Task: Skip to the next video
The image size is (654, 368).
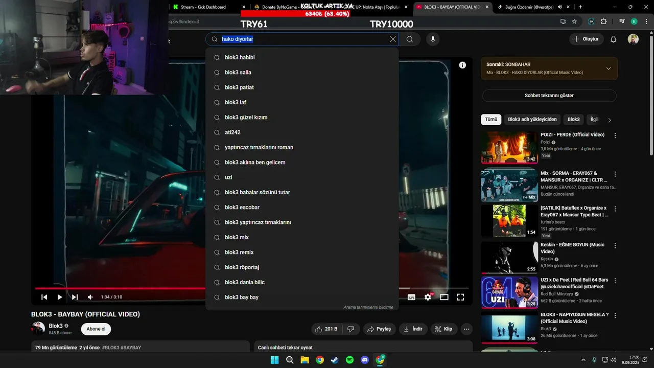Action: coord(75,297)
